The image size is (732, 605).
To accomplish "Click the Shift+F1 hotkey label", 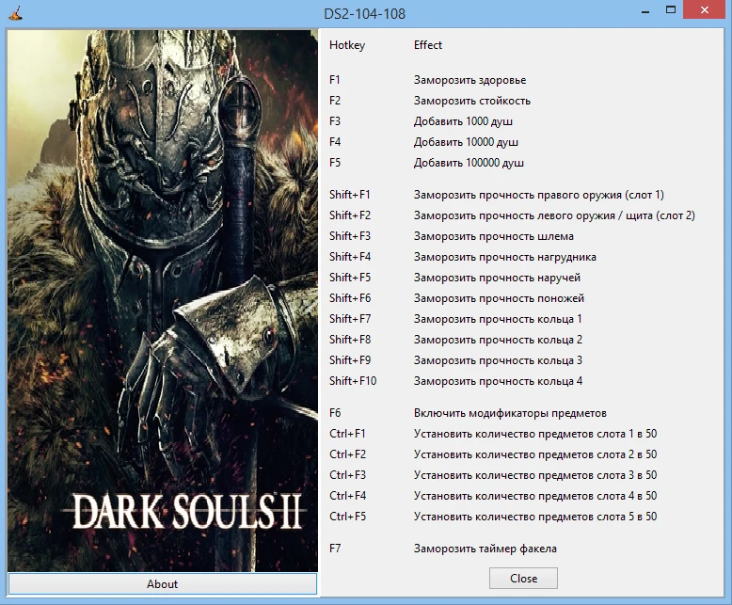I will click(x=350, y=195).
